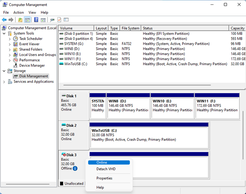The height and width of the screenshot is (194, 246).
Task: Click the Services and Applications icon
Action: click(x=10, y=82)
